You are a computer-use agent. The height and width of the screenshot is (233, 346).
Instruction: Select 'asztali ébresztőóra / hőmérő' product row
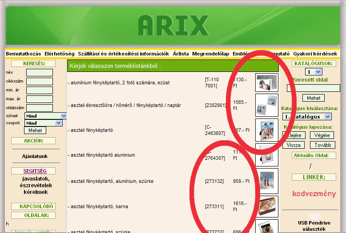click(124, 105)
